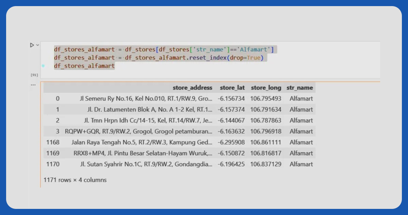Viewport: 408px width, 215px height.
Task: Select the store_long column header
Action: (x=266, y=88)
